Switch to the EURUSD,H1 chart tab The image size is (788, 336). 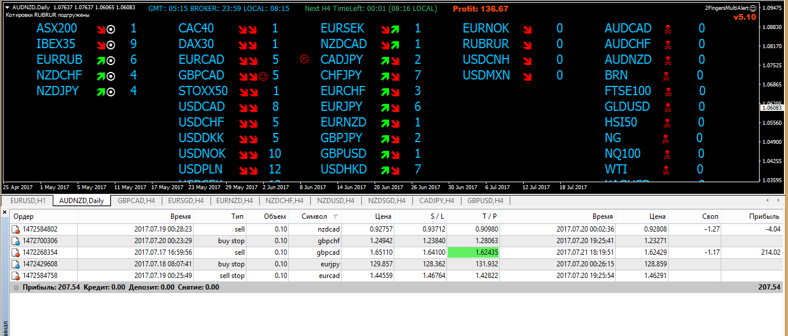(x=28, y=201)
